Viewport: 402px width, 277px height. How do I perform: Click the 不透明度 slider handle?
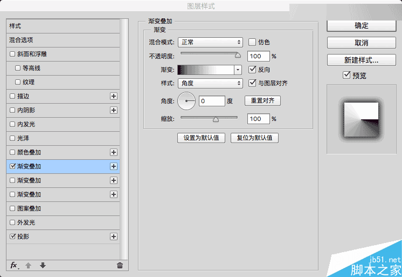[x=238, y=55]
